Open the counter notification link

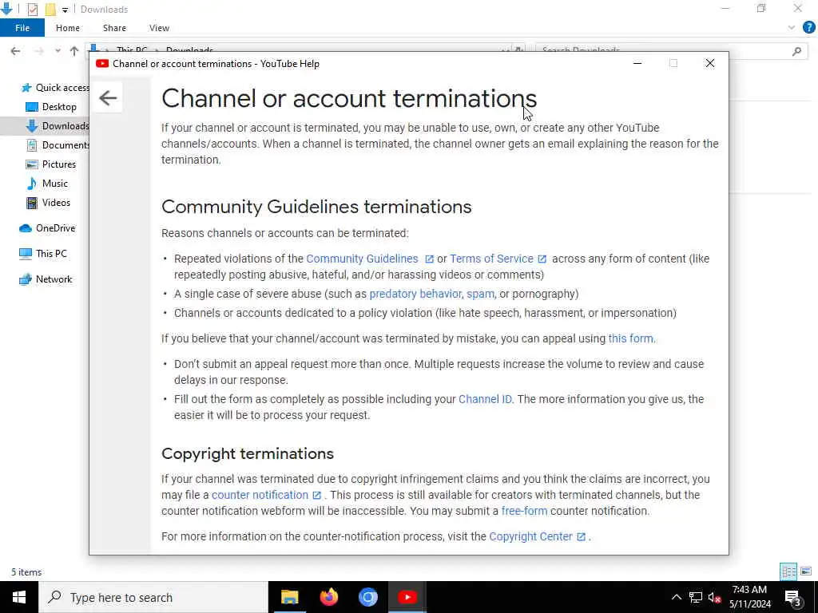coord(260,495)
